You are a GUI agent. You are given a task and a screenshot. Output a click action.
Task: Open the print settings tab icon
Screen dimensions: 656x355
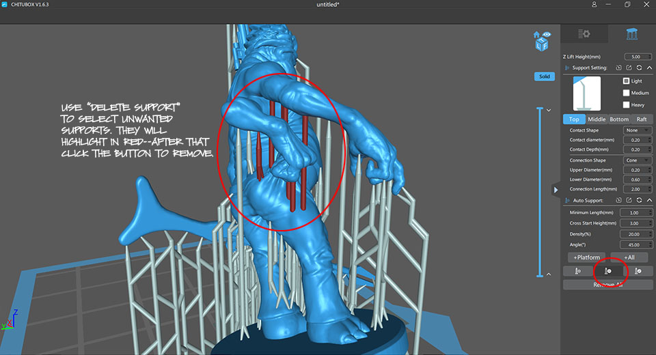[x=584, y=33]
